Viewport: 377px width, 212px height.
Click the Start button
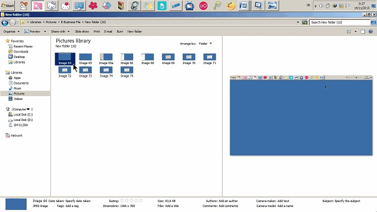(8, 6)
